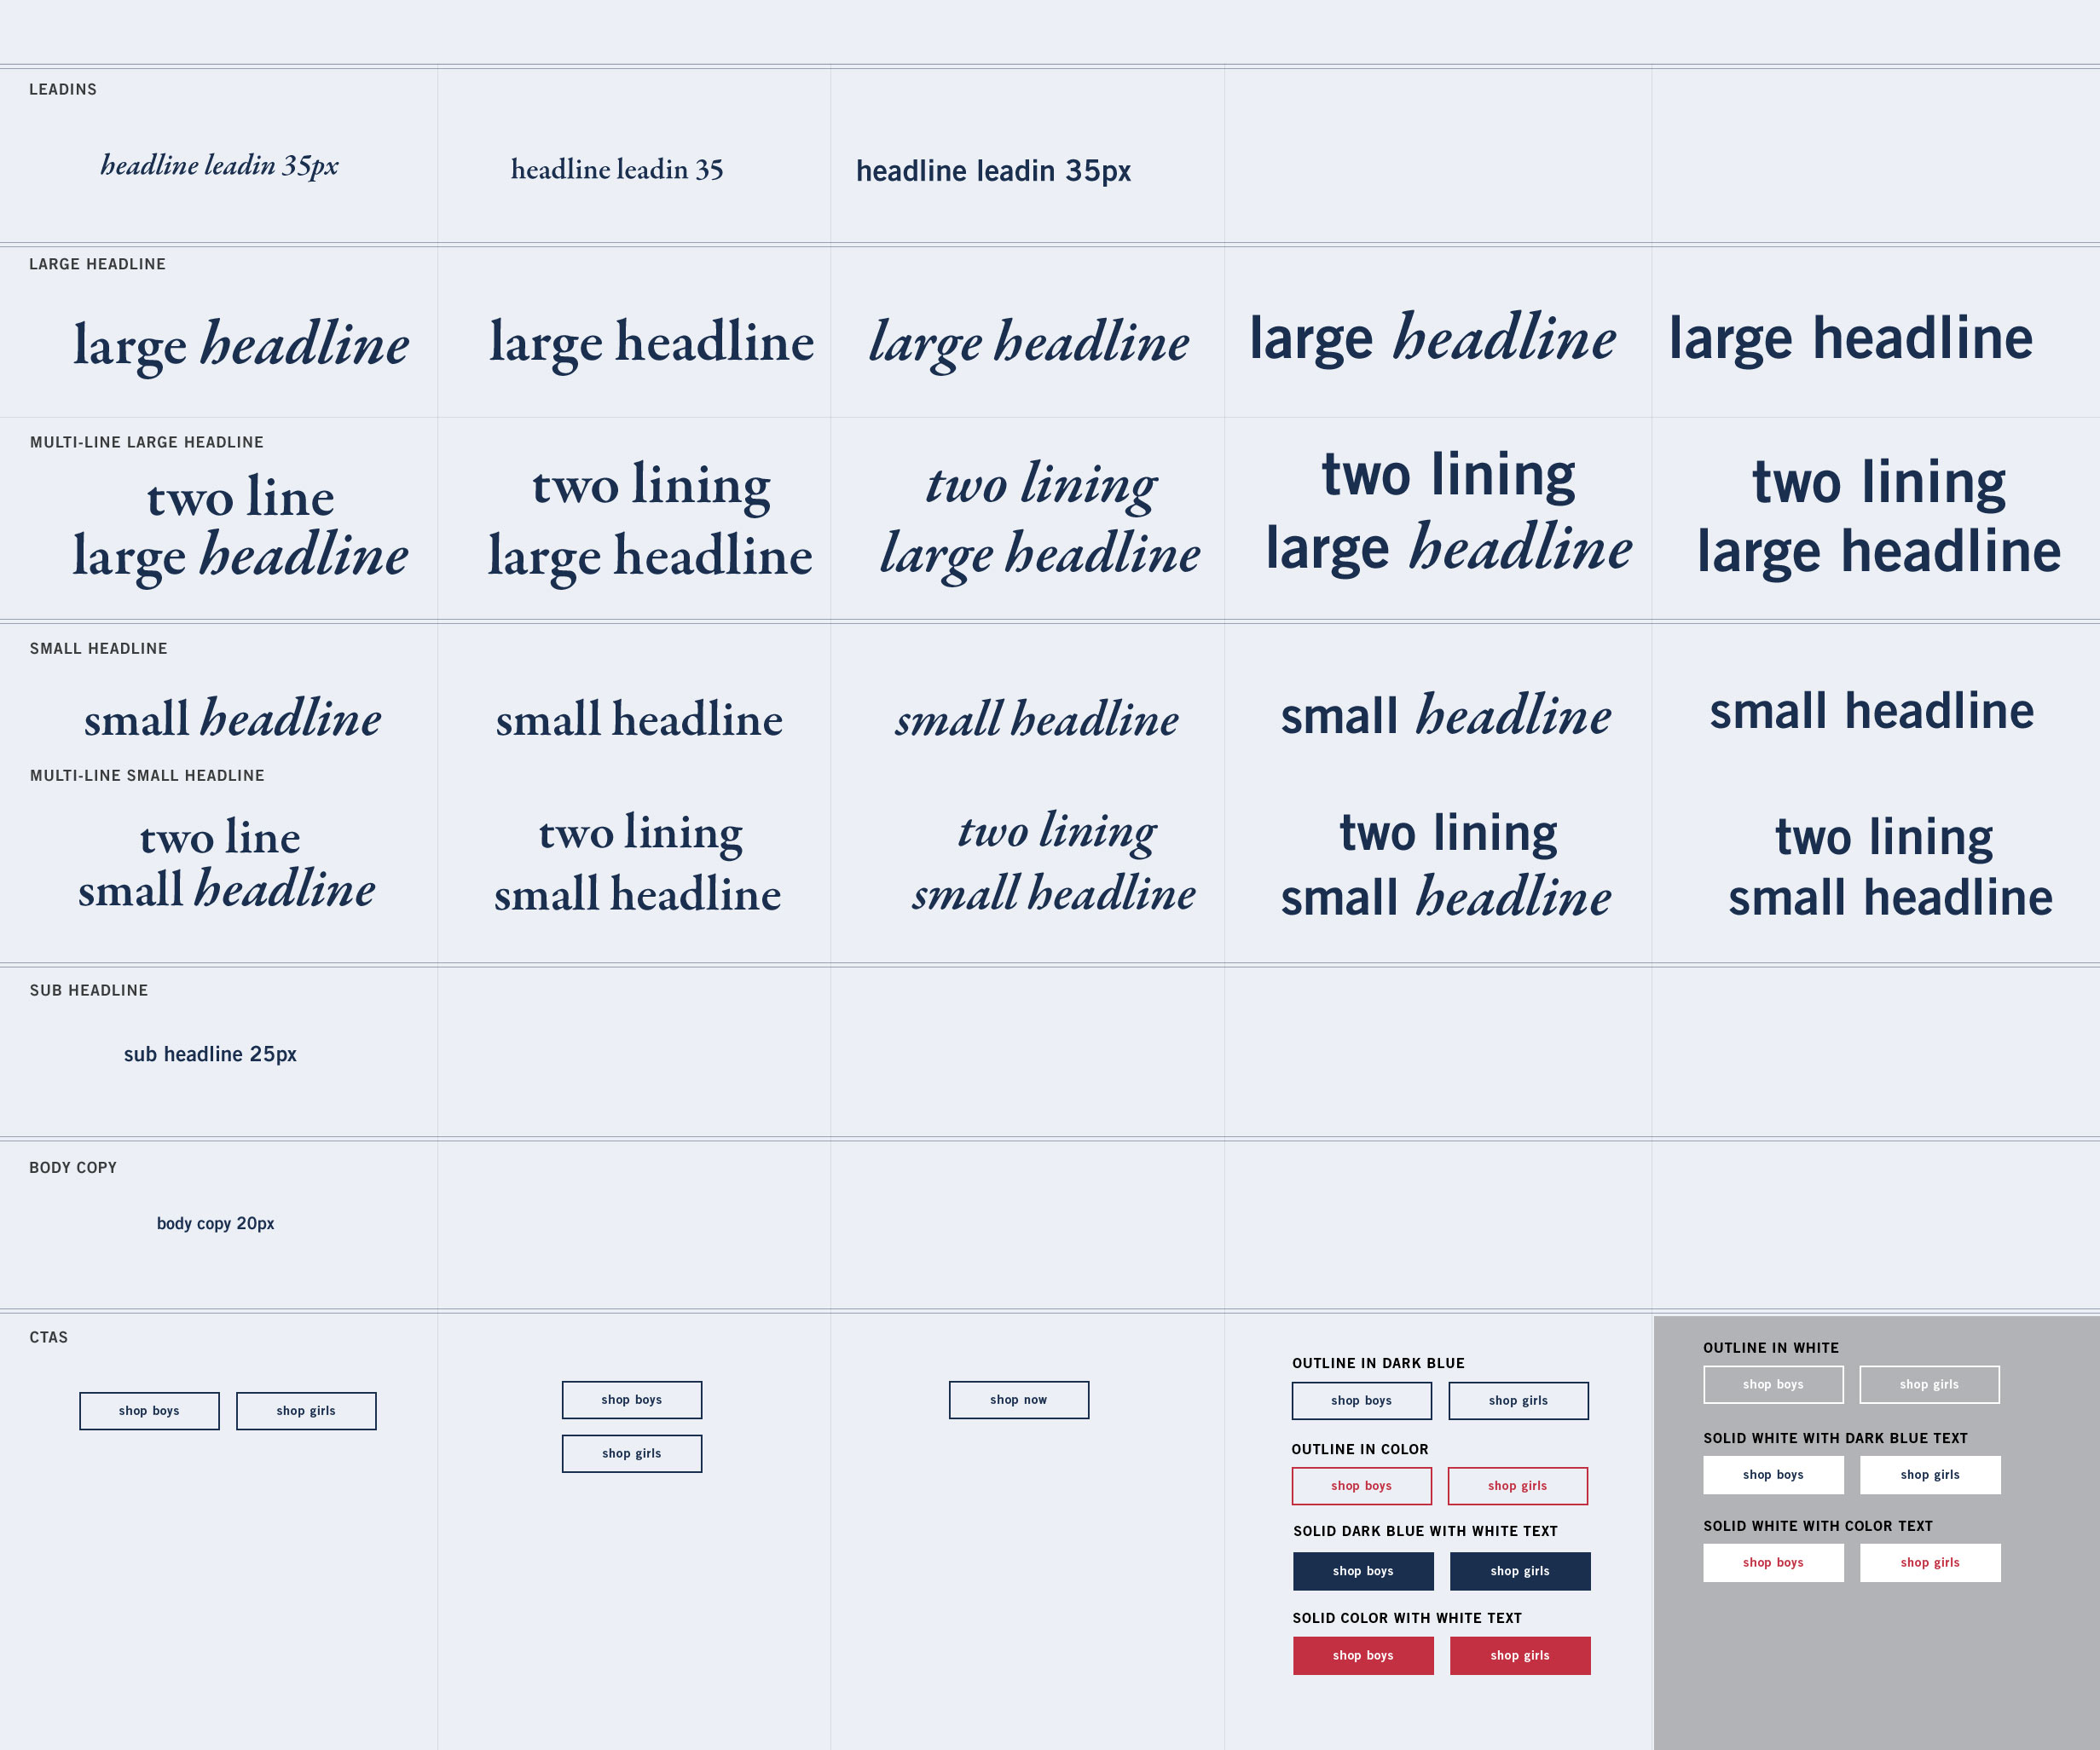2100x1750 pixels.
Task: Click 'shop boys' under Solid White With Dark Blue Text
Action: pos(1773,1475)
